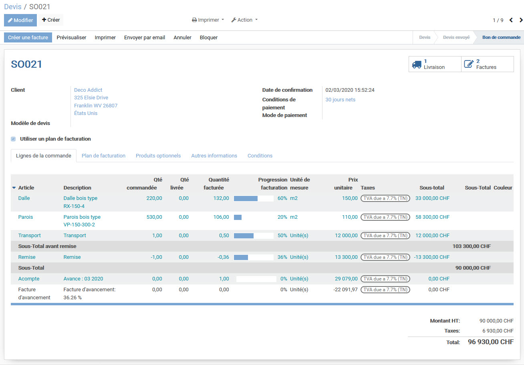Click the plus Créer button
Viewport: 524px width, 365px height.
pos(51,20)
